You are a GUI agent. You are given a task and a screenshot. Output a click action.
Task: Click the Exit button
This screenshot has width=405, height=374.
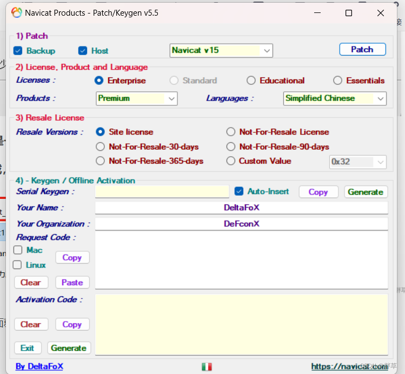28,348
